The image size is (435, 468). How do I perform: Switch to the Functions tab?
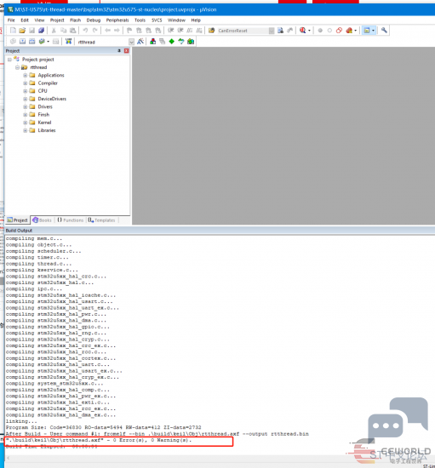click(x=71, y=220)
